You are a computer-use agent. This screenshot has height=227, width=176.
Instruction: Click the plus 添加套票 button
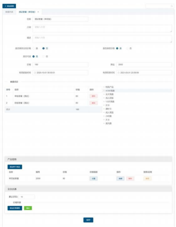(x=9, y=6)
